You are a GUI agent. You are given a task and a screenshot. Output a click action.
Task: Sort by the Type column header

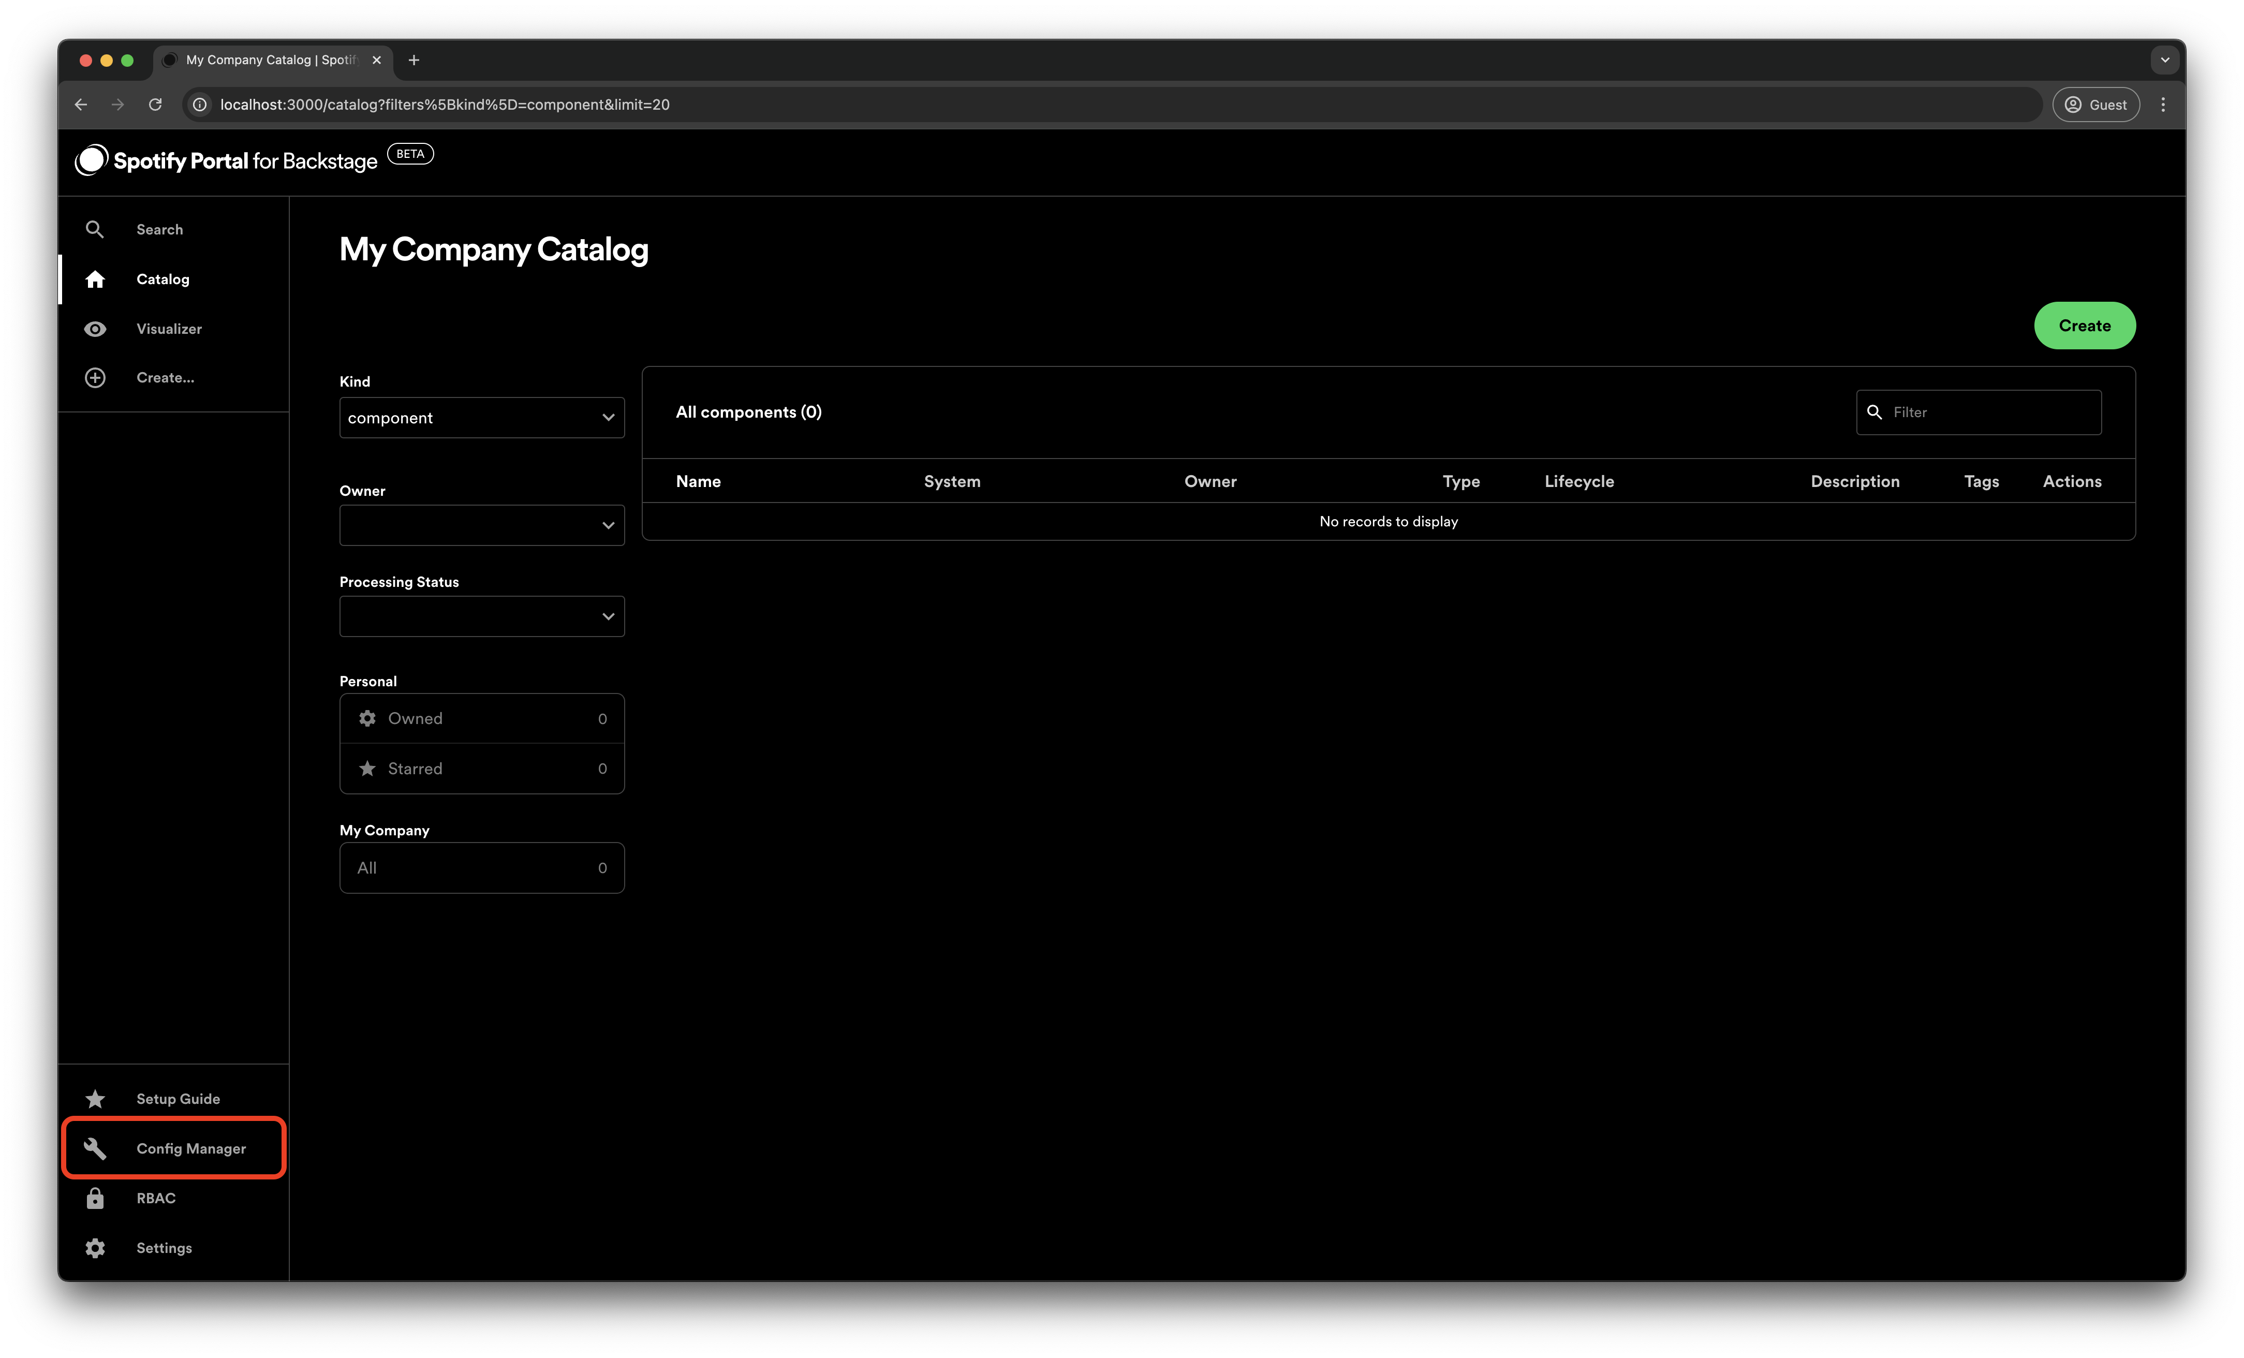(1461, 482)
